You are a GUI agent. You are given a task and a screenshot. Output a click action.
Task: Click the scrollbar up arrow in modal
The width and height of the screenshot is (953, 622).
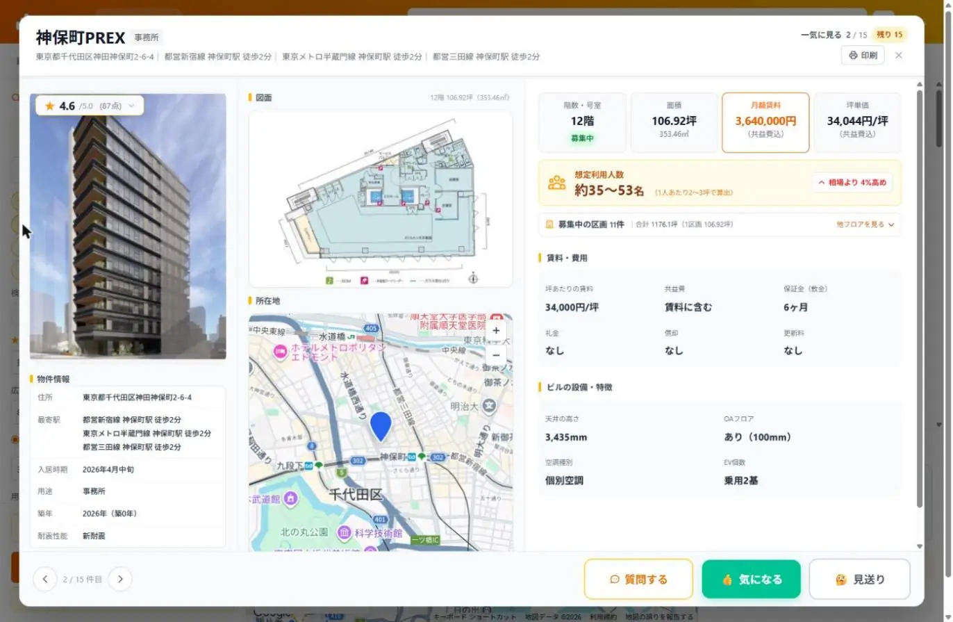920,85
